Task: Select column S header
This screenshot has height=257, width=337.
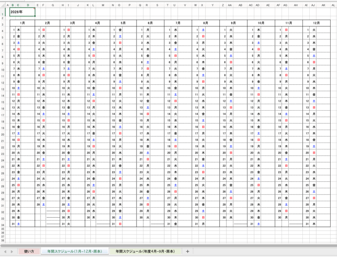Action: pyautogui.click(x=157, y=5)
